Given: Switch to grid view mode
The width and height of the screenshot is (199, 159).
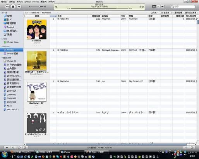Looking at the screenshot, I should [158, 7].
